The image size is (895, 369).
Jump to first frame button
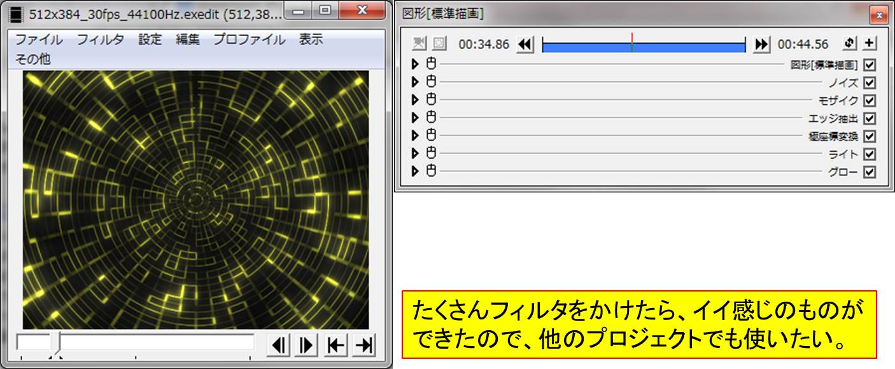click(335, 345)
